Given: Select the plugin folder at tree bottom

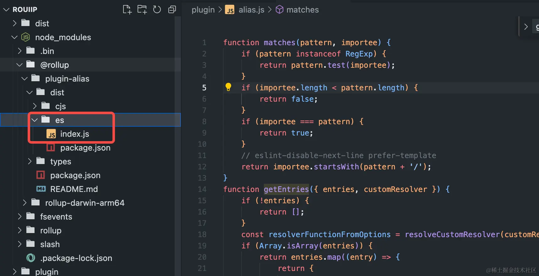Looking at the screenshot, I should [47, 272].
